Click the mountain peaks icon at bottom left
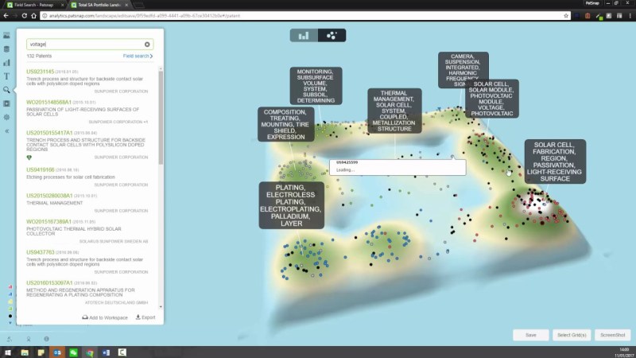The image size is (636, 358). 9,339
